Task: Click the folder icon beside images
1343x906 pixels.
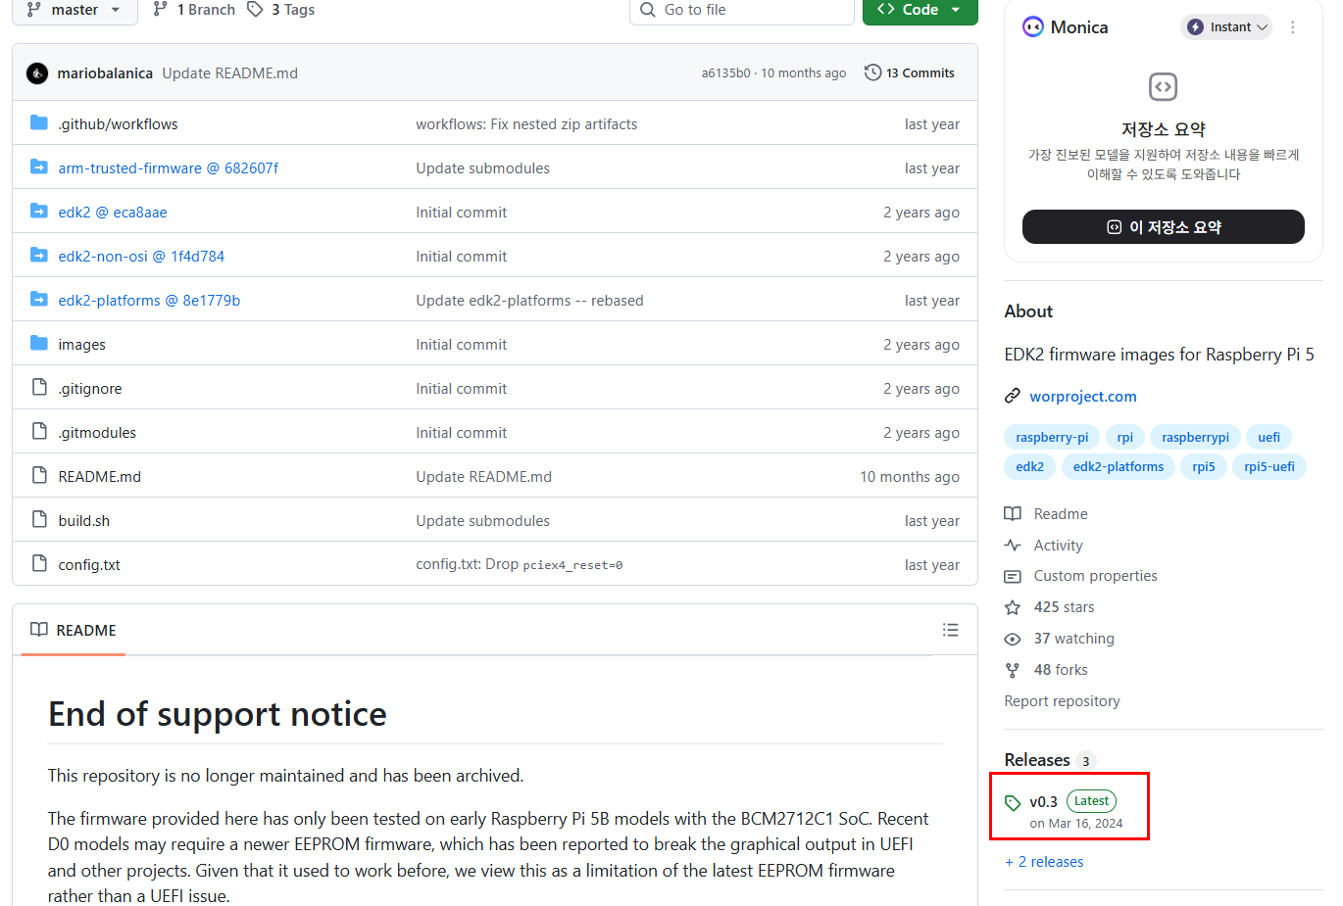Action: click(x=39, y=344)
